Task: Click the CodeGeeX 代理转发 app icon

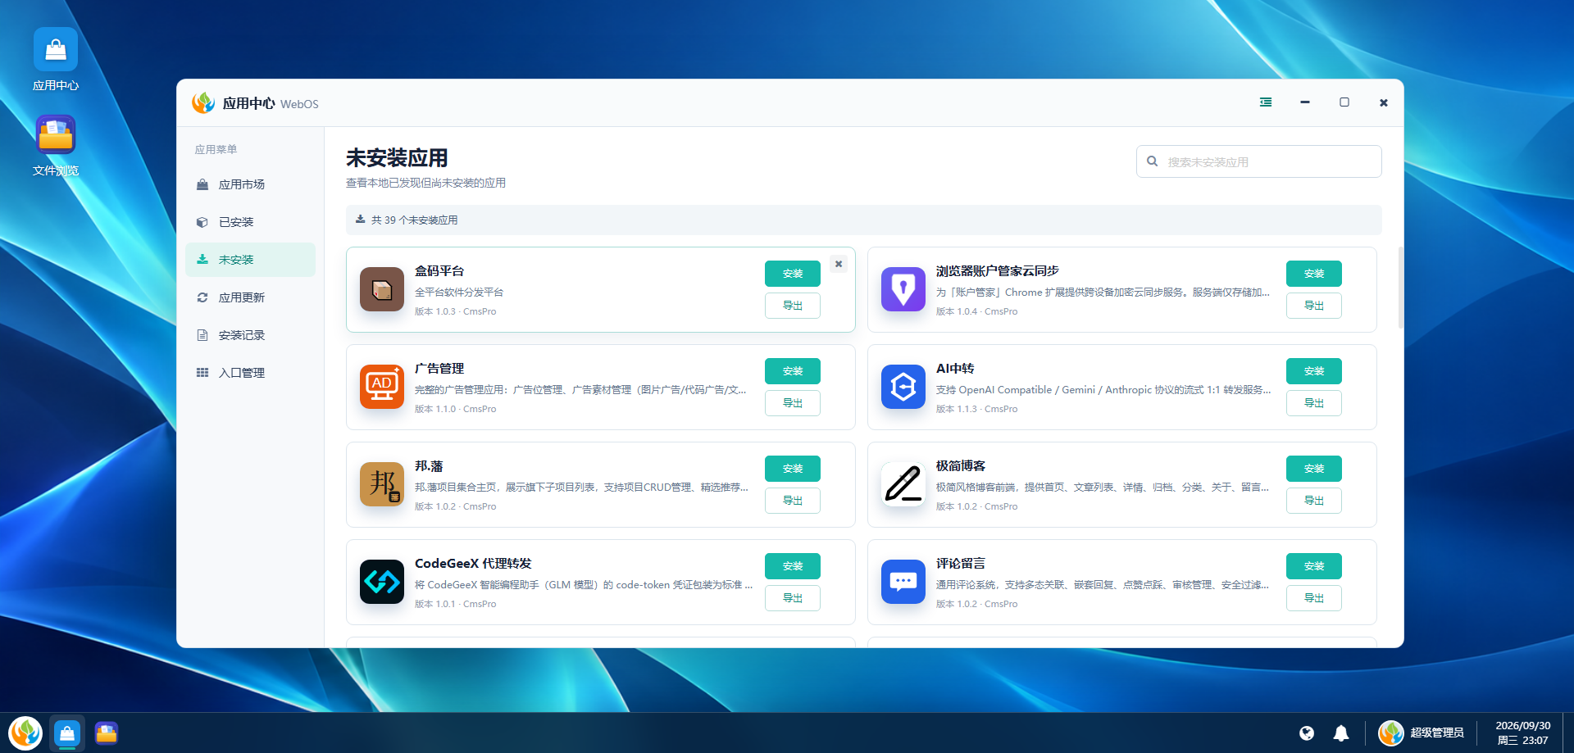Action: tap(382, 582)
